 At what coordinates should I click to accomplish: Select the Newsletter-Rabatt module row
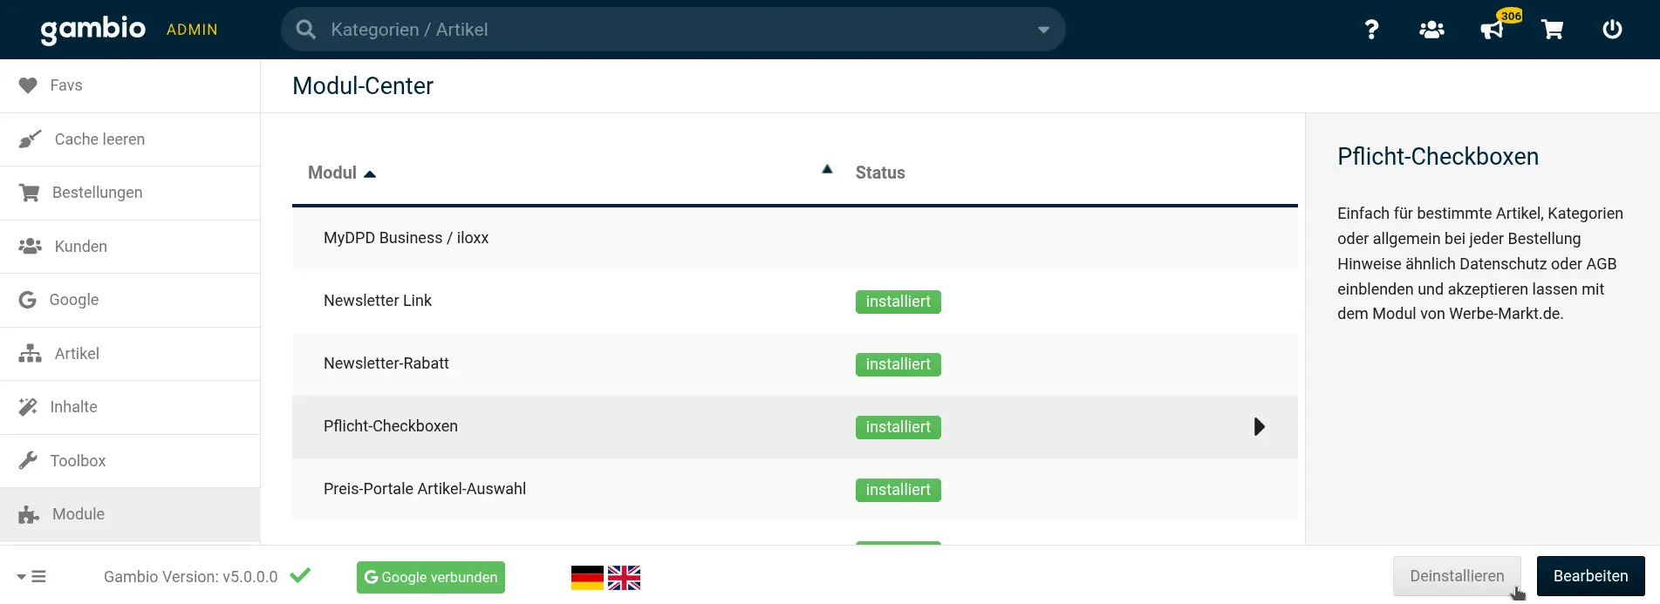coord(386,363)
